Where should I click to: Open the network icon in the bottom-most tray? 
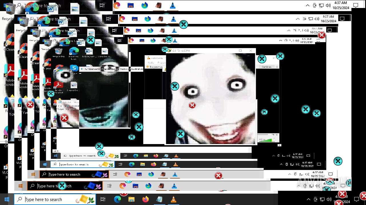[322, 199]
